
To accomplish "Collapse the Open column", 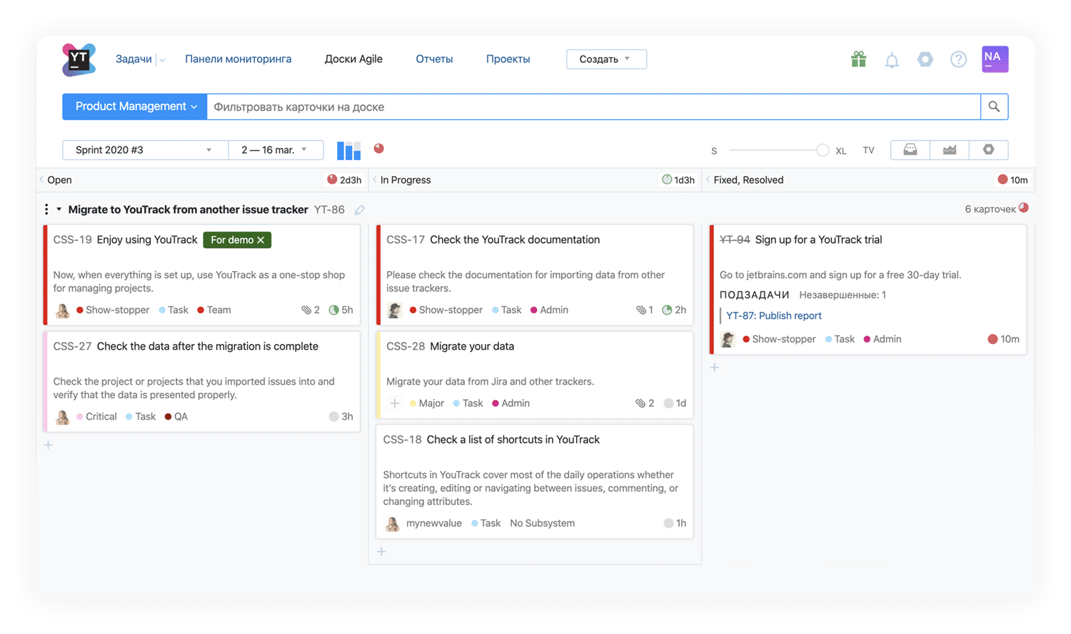I will point(41,180).
